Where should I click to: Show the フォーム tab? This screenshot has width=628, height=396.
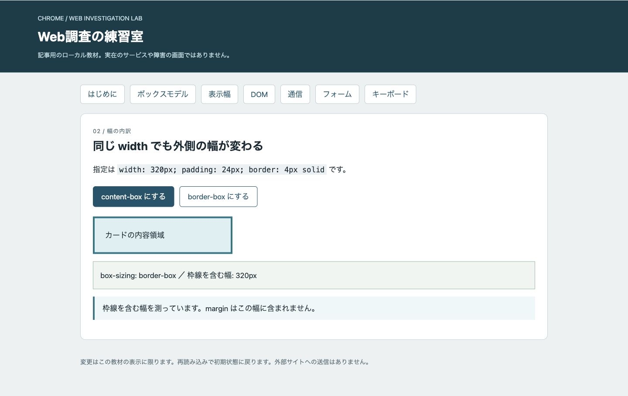click(x=337, y=94)
